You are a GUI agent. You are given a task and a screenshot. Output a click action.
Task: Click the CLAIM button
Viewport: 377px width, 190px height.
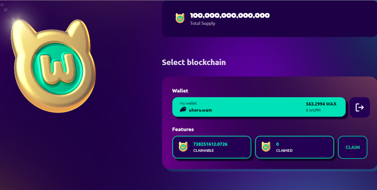(x=352, y=147)
